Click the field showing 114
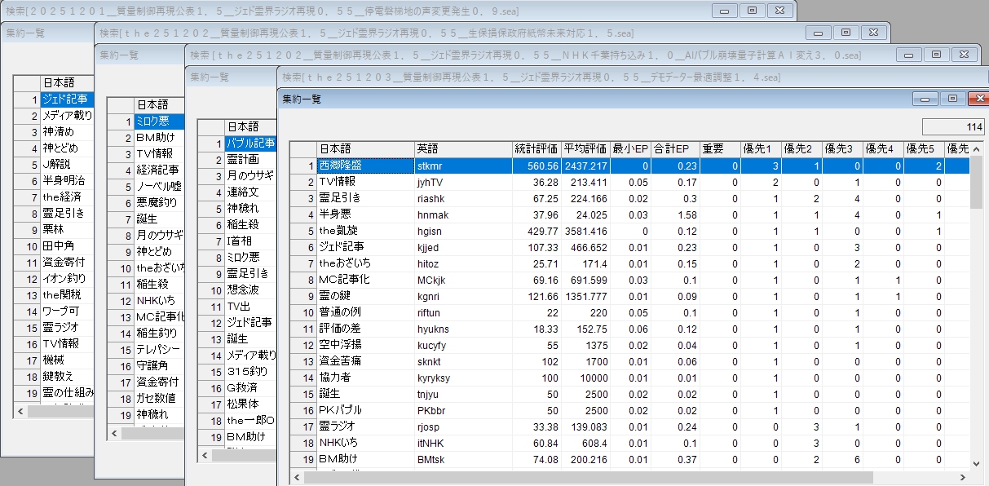Viewport: 989px width, 486px height. 953,127
